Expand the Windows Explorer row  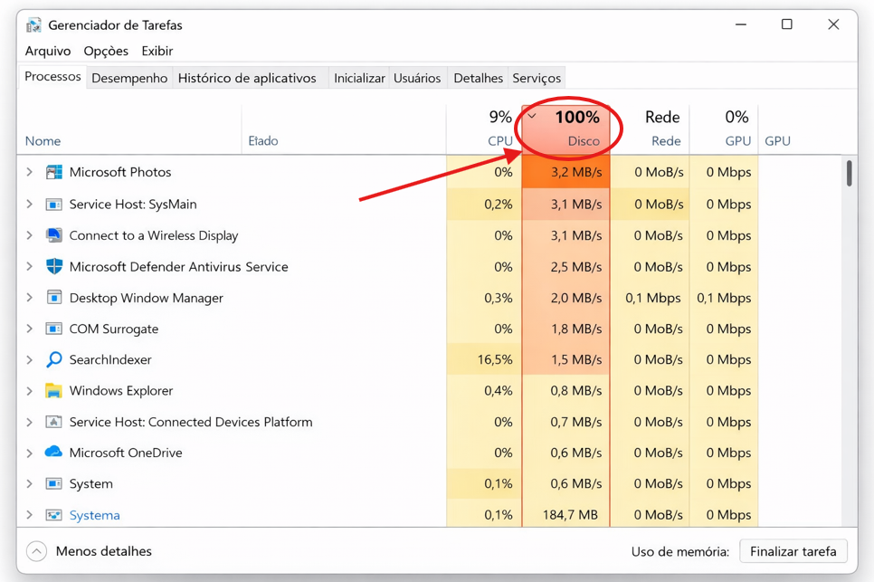[30, 391]
